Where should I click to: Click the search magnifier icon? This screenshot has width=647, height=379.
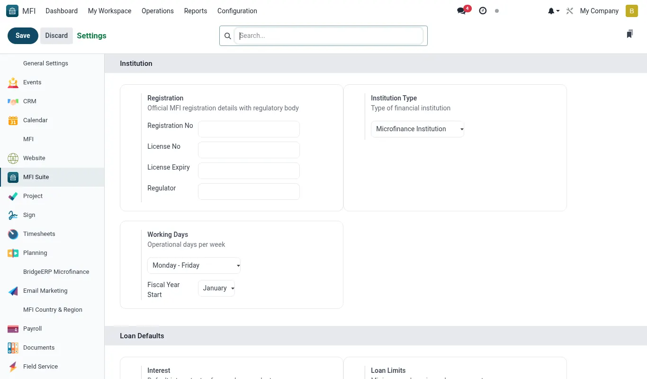(x=227, y=36)
